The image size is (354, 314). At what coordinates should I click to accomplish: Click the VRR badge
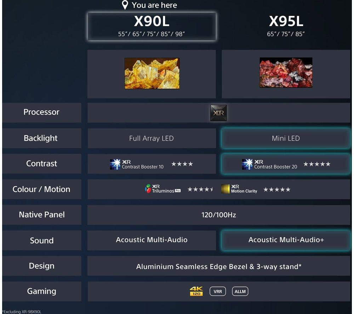[x=218, y=291]
